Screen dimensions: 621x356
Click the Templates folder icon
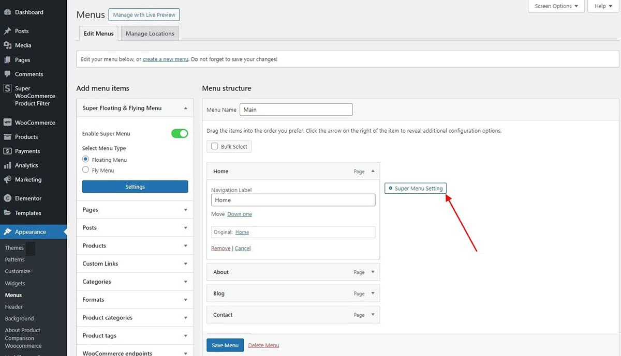(x=7, y=213)
